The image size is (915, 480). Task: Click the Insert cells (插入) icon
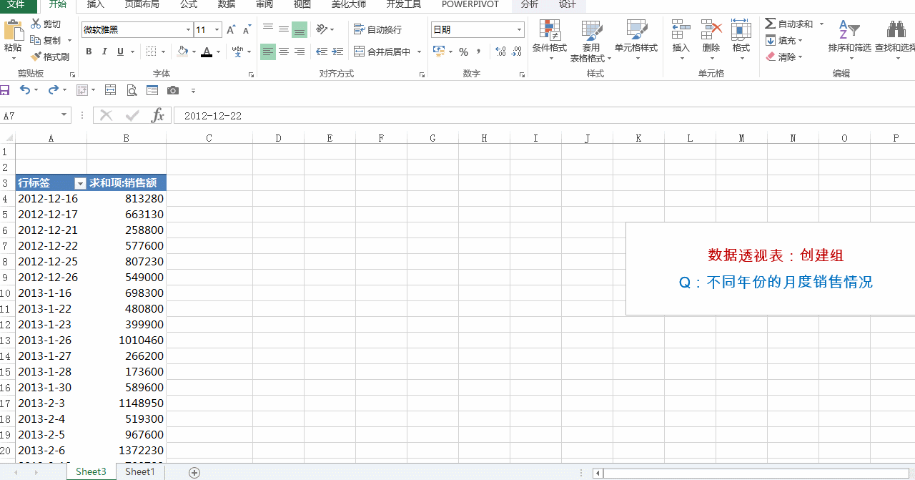click(x=681, y=30)
